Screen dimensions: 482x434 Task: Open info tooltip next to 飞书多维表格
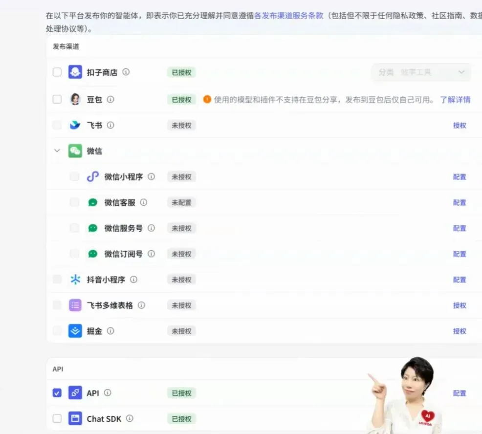pyautogui.click(x=141, y=305)
